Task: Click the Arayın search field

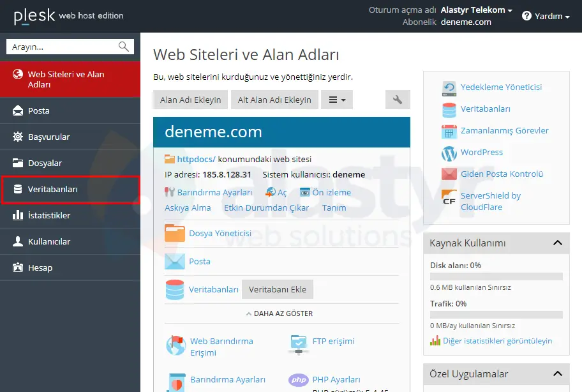Action: pyautogui.click(x=64, y=46)
